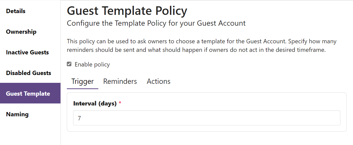Image resolution: width=353 pixels, height=145 pixels.
Task: Click the Guest Template Policy heading
Action: 127,11
